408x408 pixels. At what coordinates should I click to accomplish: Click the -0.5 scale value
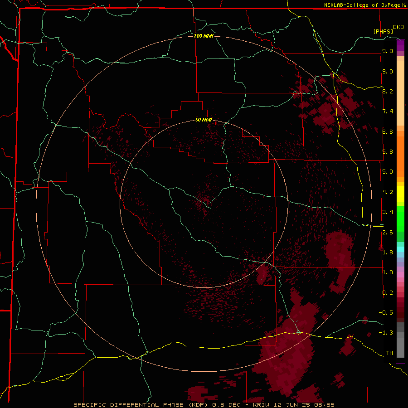pyautogui.click(x=386, y=313)
